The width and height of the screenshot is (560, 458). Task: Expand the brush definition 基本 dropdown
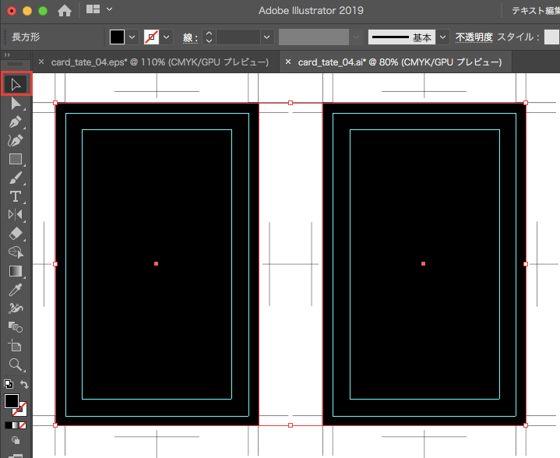(x=443, y=37)
